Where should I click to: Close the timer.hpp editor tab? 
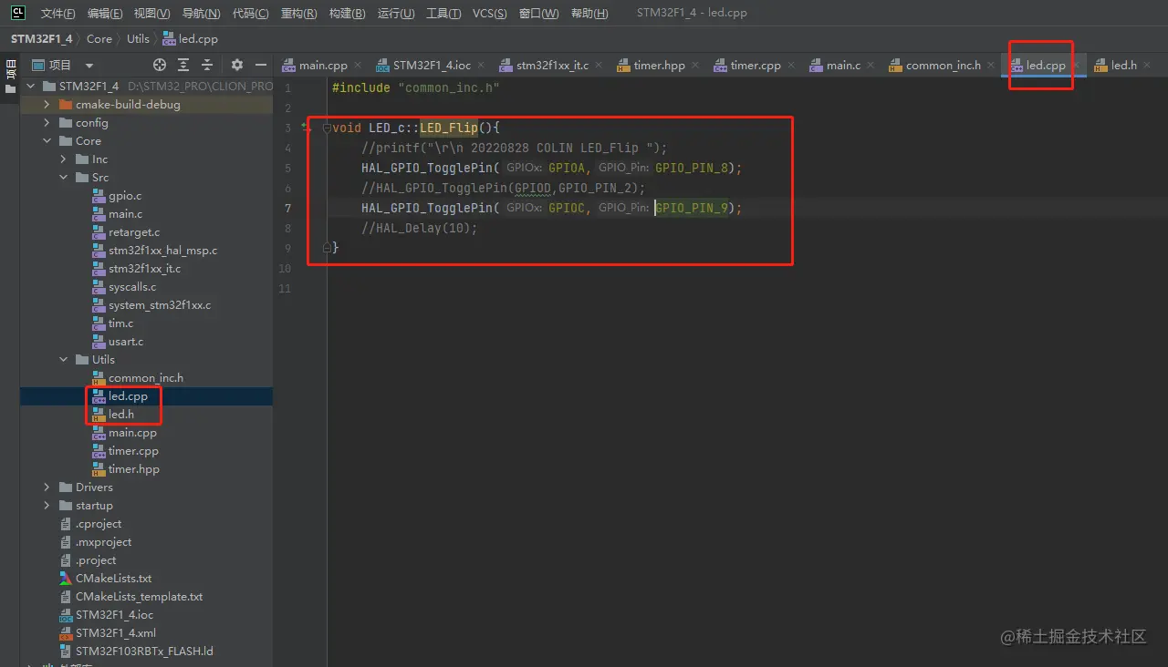pos(695,66)
